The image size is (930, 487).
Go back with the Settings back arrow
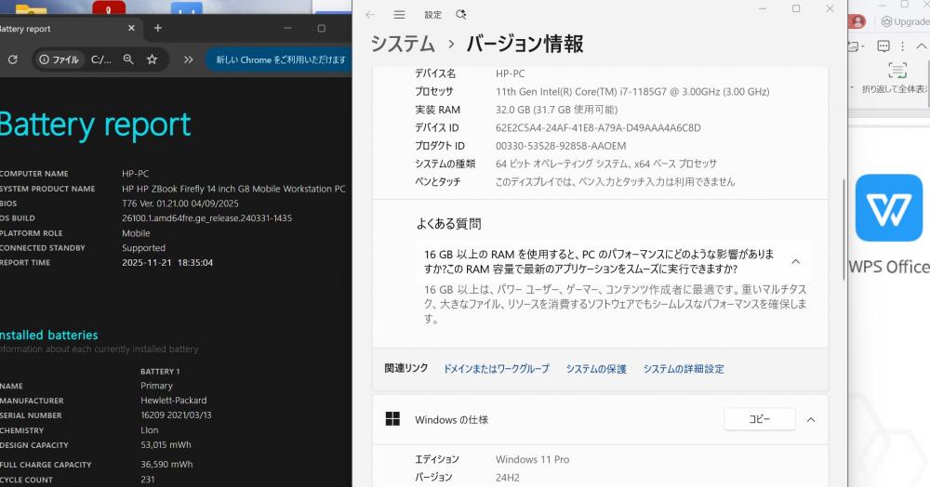click(x=370, y=14)
